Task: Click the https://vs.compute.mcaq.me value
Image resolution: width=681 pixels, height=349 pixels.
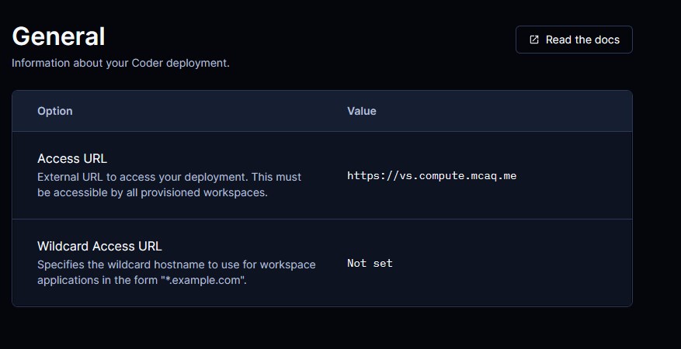Action: 432,176
